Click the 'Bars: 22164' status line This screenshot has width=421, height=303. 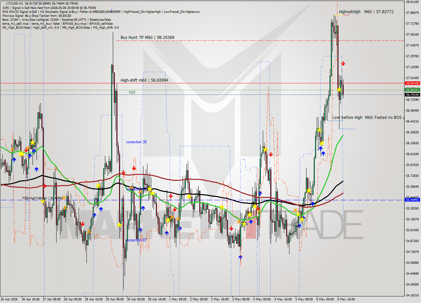click(x=57, y=19)
